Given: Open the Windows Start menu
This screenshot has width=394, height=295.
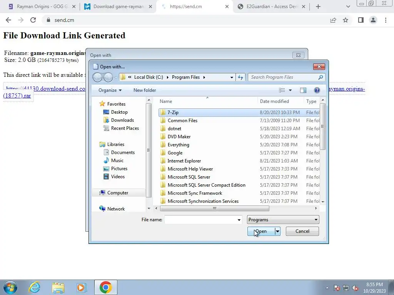Looking at the screenshot, I should (x=10, y=287).
